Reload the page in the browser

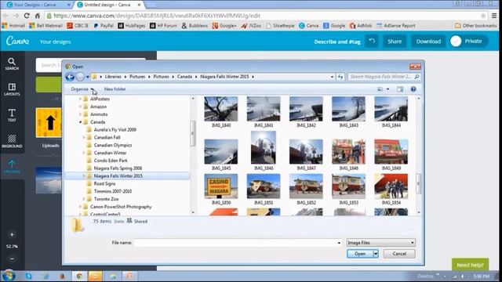[27, 16]
